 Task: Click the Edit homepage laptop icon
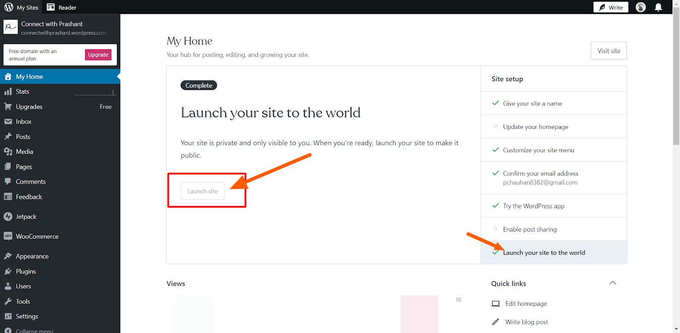pos(496,304)
